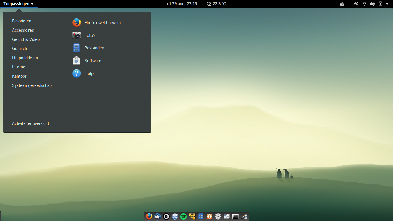Open the Systeemgereedschap category
The width and height of the screenshot is (393, 221).
pos(32,85)
